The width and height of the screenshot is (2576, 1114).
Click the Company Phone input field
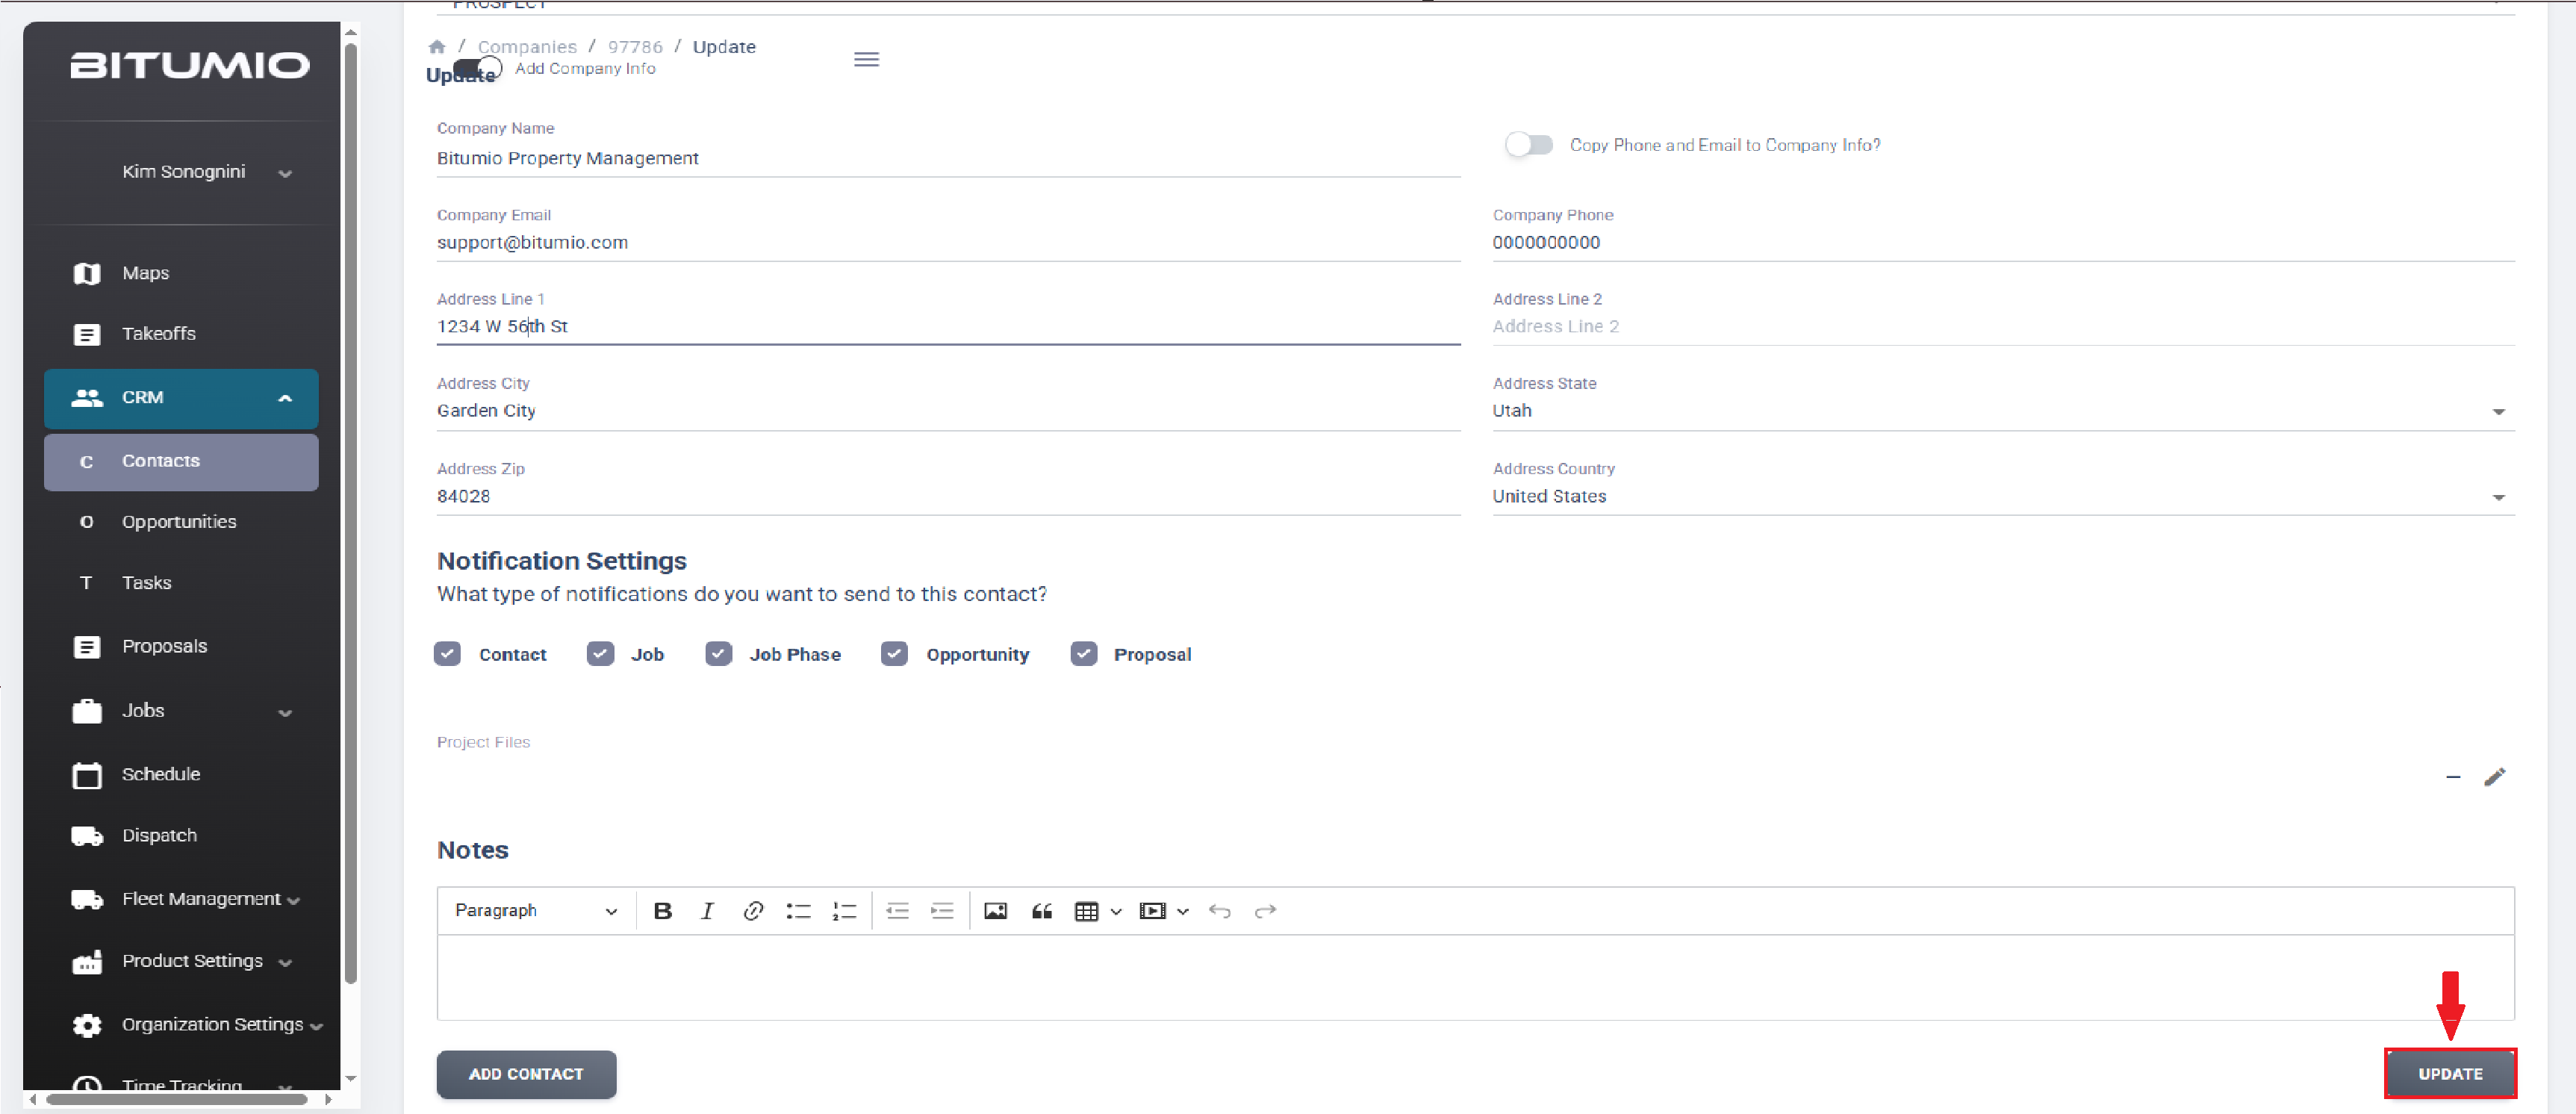(x=2003, y=243)
